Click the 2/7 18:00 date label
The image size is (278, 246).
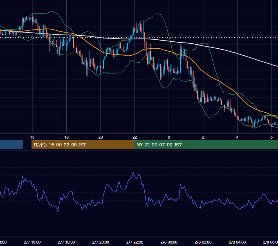pos(67,242)
